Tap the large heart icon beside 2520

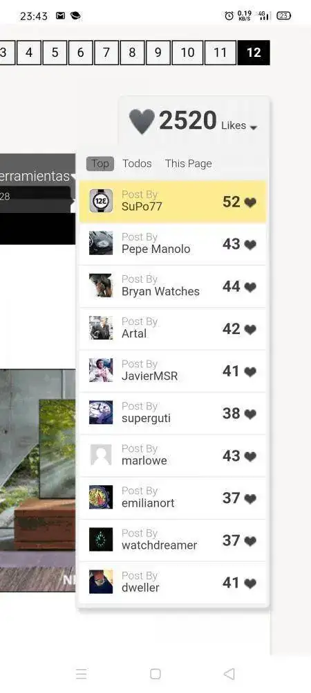tap(142, 121)
